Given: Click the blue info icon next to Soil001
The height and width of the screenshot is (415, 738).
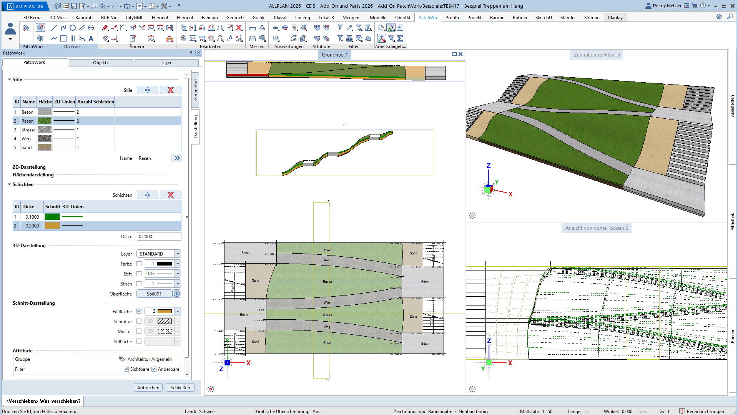Looking at the screenshot, I should point(176,294).
